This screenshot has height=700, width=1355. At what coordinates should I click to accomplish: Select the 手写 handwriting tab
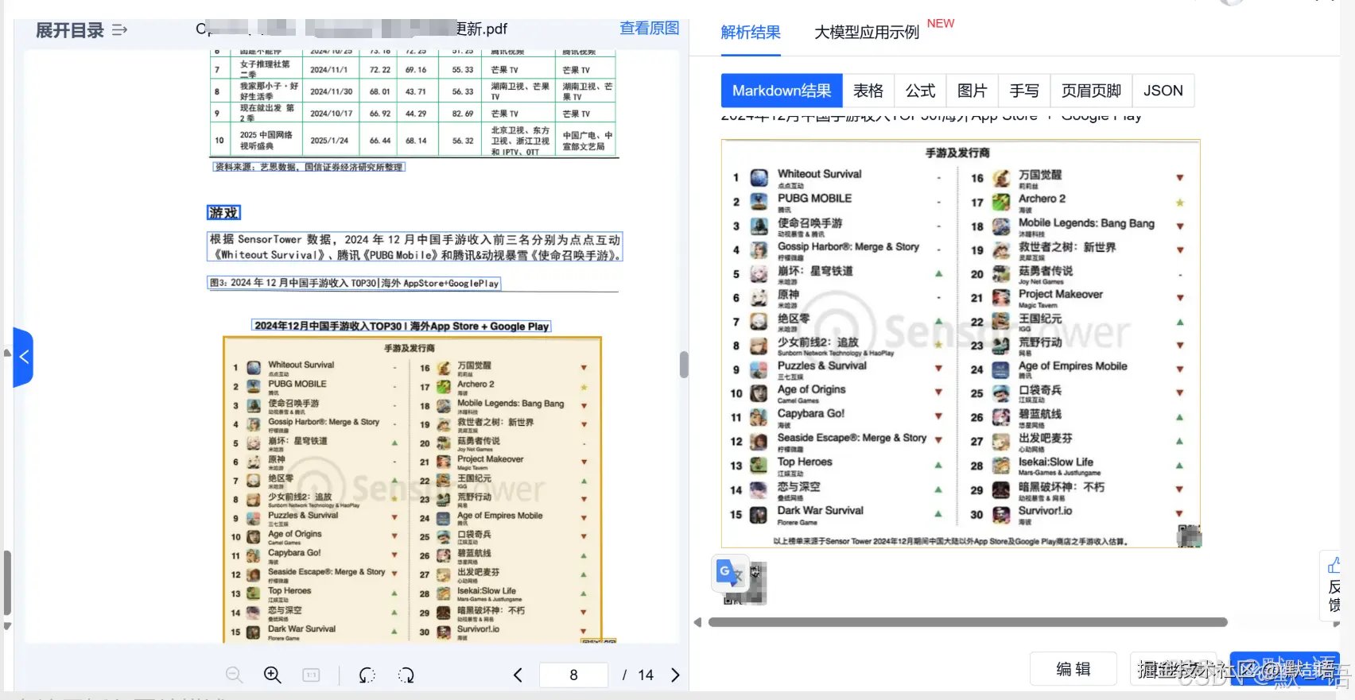pos(1024,91)
